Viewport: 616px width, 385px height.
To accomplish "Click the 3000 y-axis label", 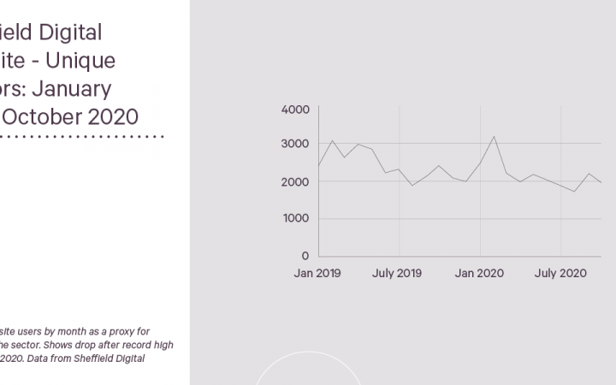I will pos(295,144).
